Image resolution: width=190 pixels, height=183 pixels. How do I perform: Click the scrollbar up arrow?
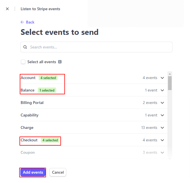pos(170,74)
